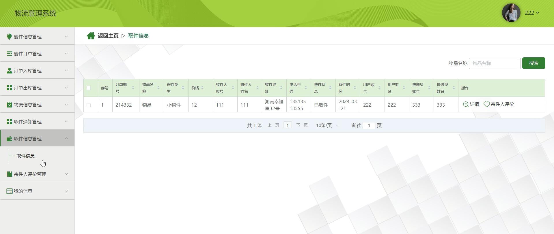This screenshot has width=554, height=234.
Task: Click the 2024-03-21 pickup time cell
Action: (x=348, y=105)
